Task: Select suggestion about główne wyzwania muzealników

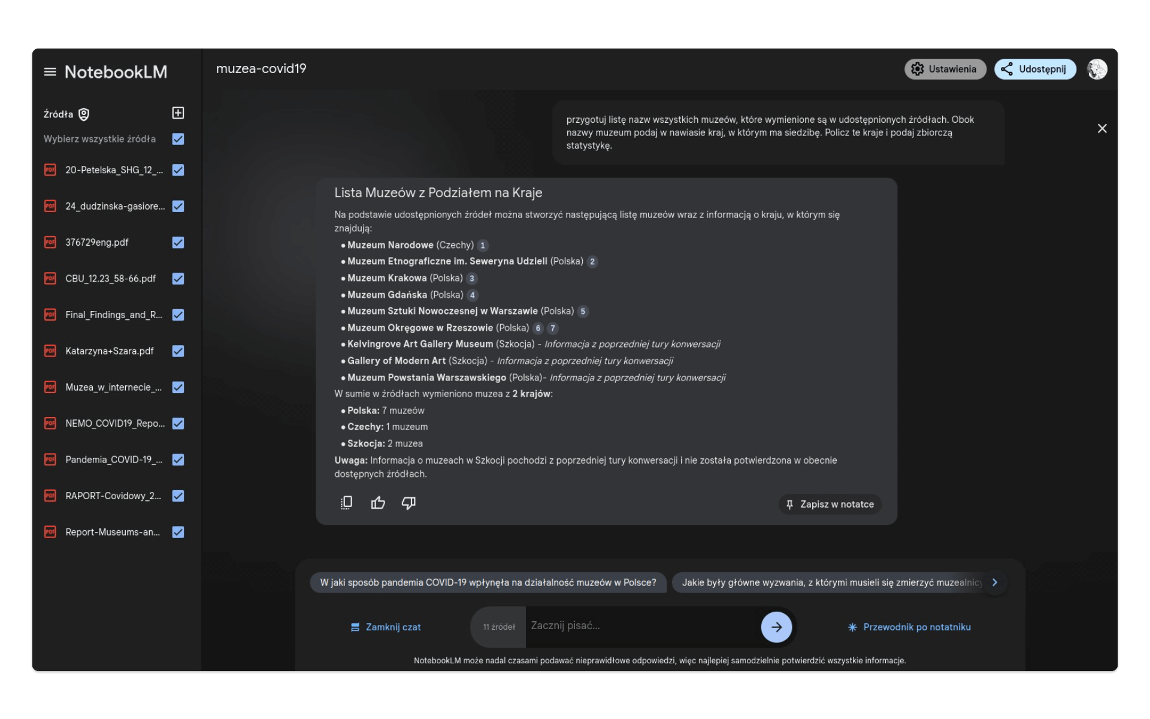Action: click(831, 582)
